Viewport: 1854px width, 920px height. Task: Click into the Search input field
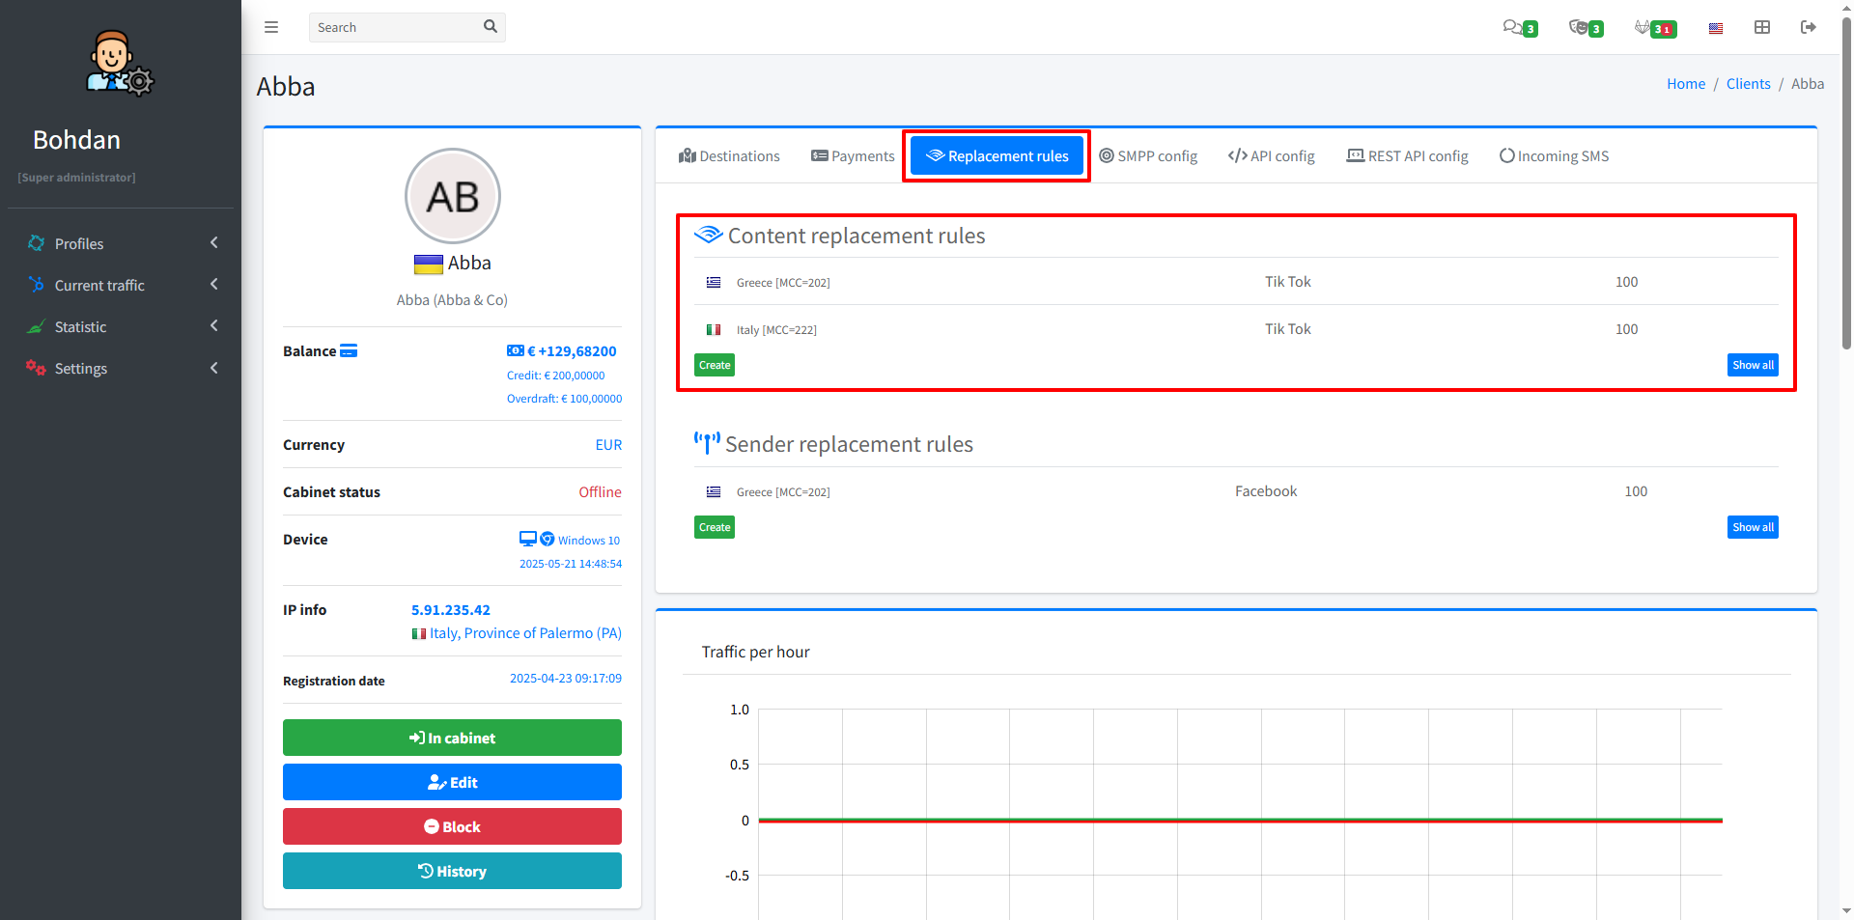(396, 27)
